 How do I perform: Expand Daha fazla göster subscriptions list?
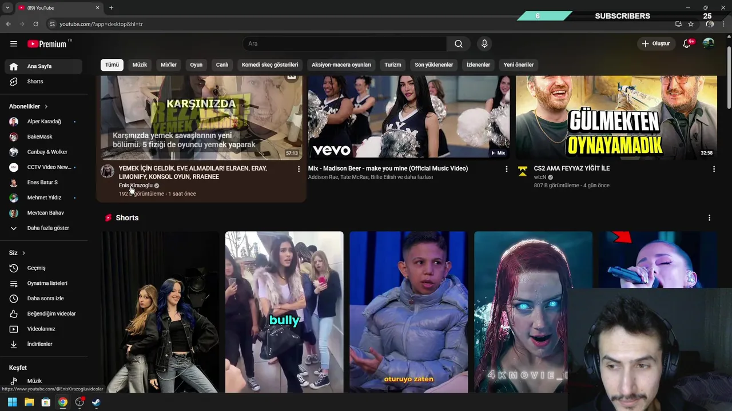pos(43,228)
